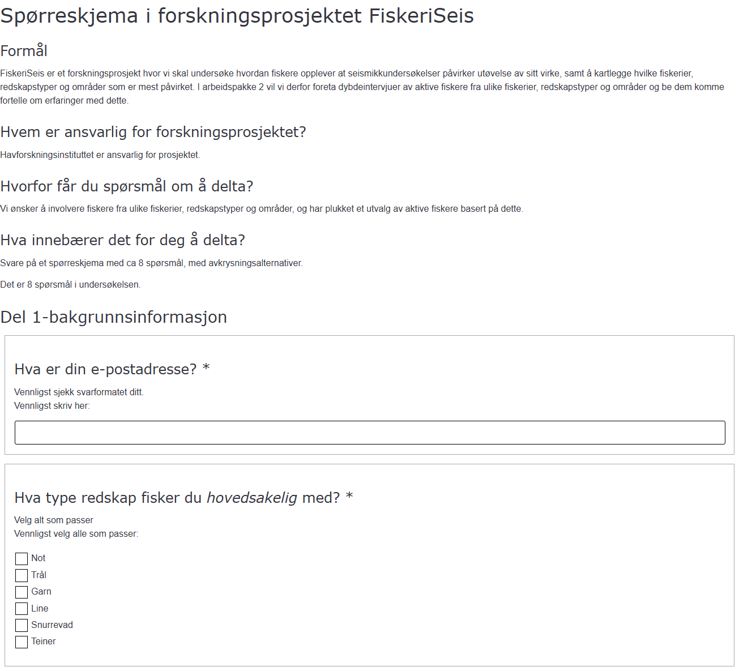Click the Formål section heading
Viewport: 739px width, 671px height.
click(x=25, y=51)
